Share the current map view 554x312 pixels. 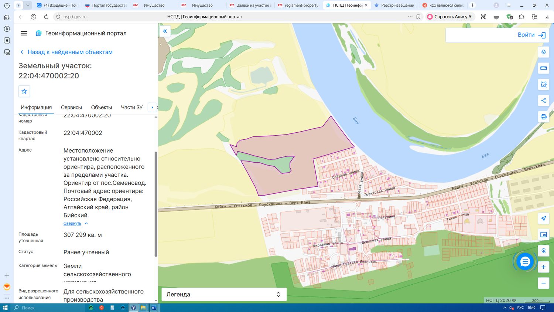tap(543, 101)
